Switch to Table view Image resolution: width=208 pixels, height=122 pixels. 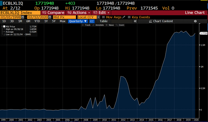[104, 21]
